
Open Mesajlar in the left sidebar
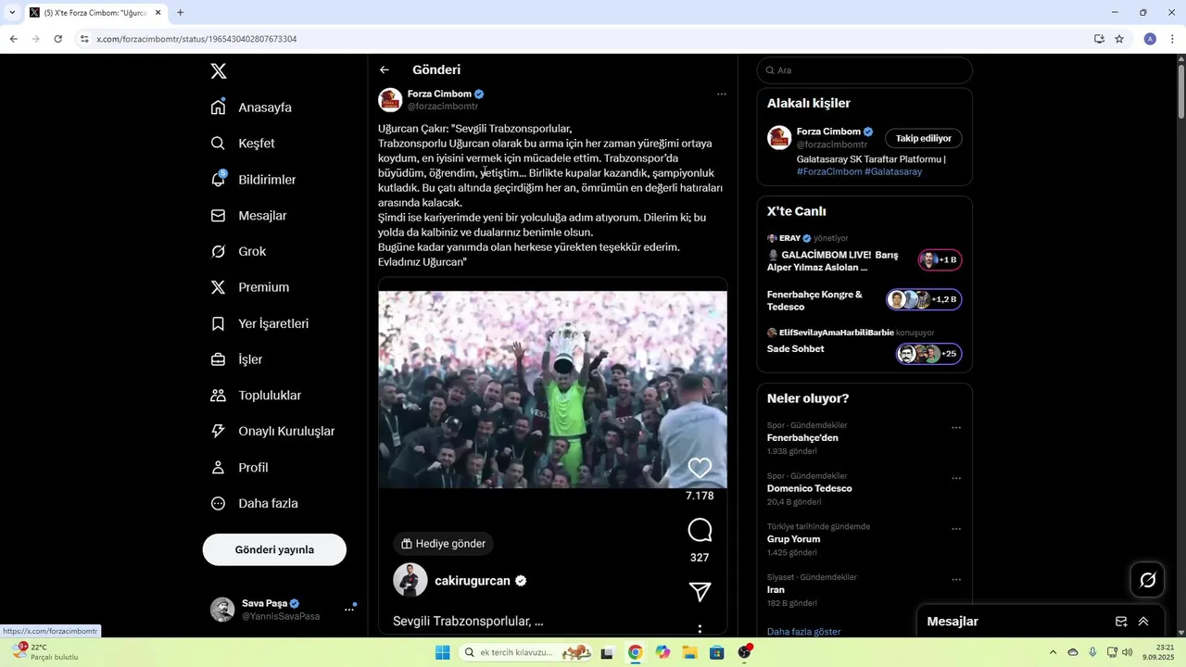(249, 216)
